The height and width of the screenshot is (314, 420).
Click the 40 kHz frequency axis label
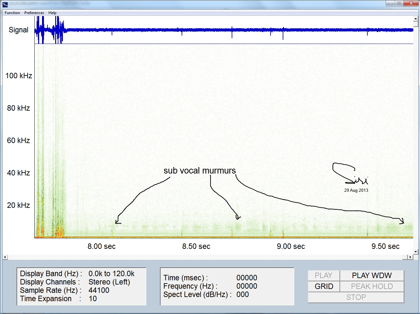point(19,173)
